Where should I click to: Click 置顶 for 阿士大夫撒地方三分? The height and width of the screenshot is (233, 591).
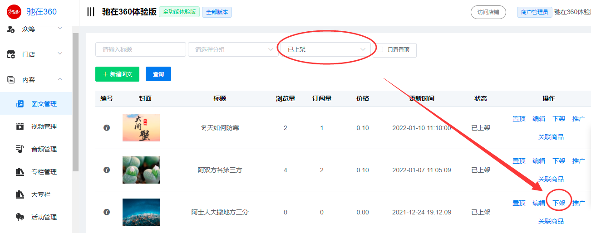click(x=519, y=203)
